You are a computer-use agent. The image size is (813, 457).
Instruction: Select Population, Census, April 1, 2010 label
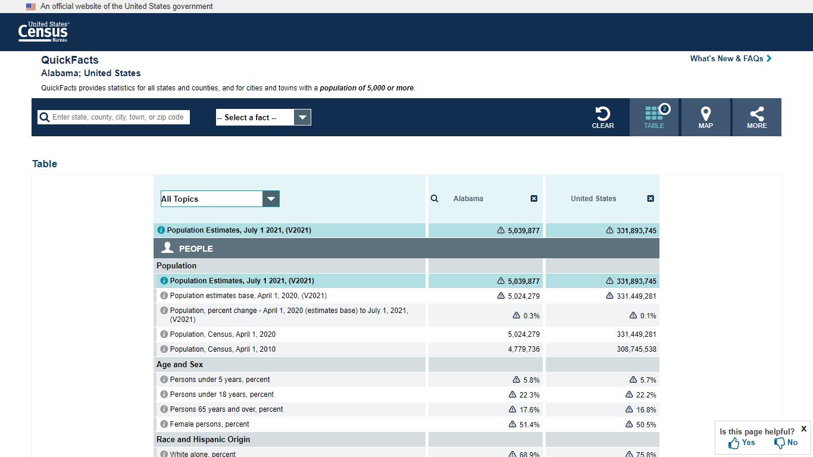pyautogui.click(x=223, y=349)
